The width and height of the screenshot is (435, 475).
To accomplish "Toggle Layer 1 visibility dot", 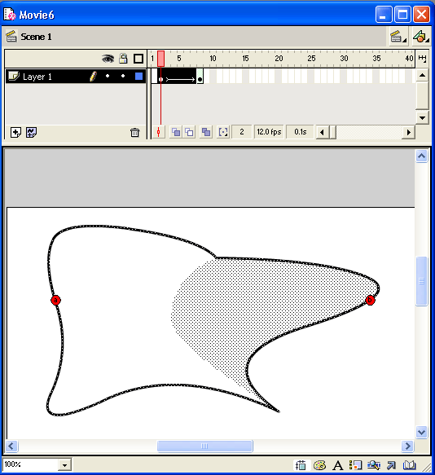I will click(x=108, y=76).
